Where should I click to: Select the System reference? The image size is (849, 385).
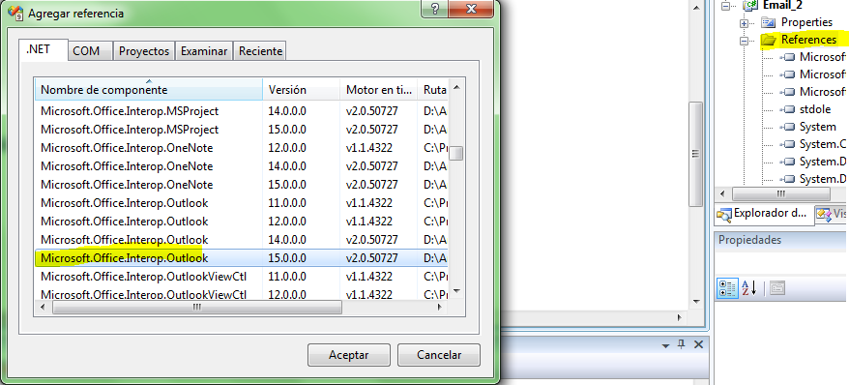click(x=818, y=127)
